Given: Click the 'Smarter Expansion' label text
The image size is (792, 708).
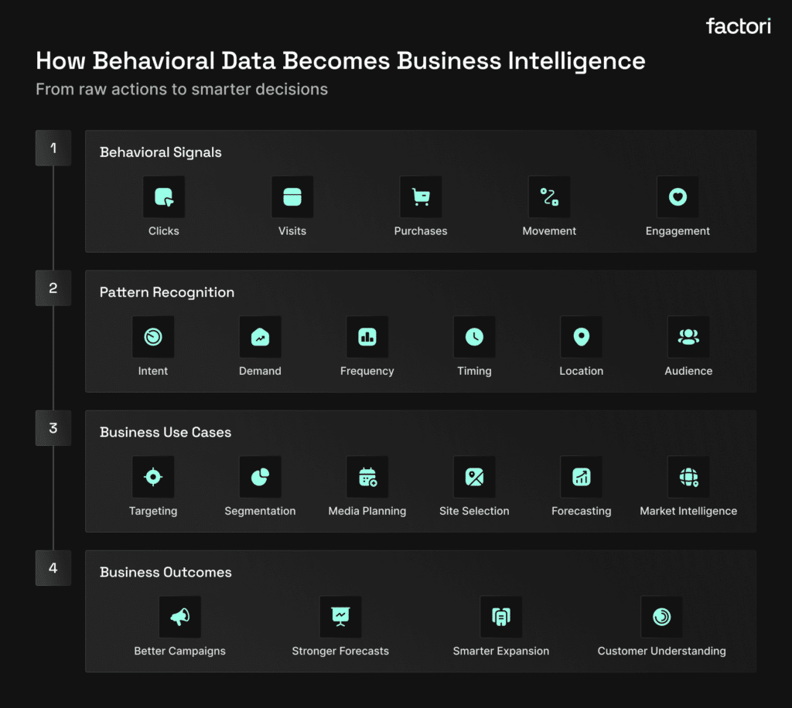Looking at the screenshot, I should coord(501,651).
